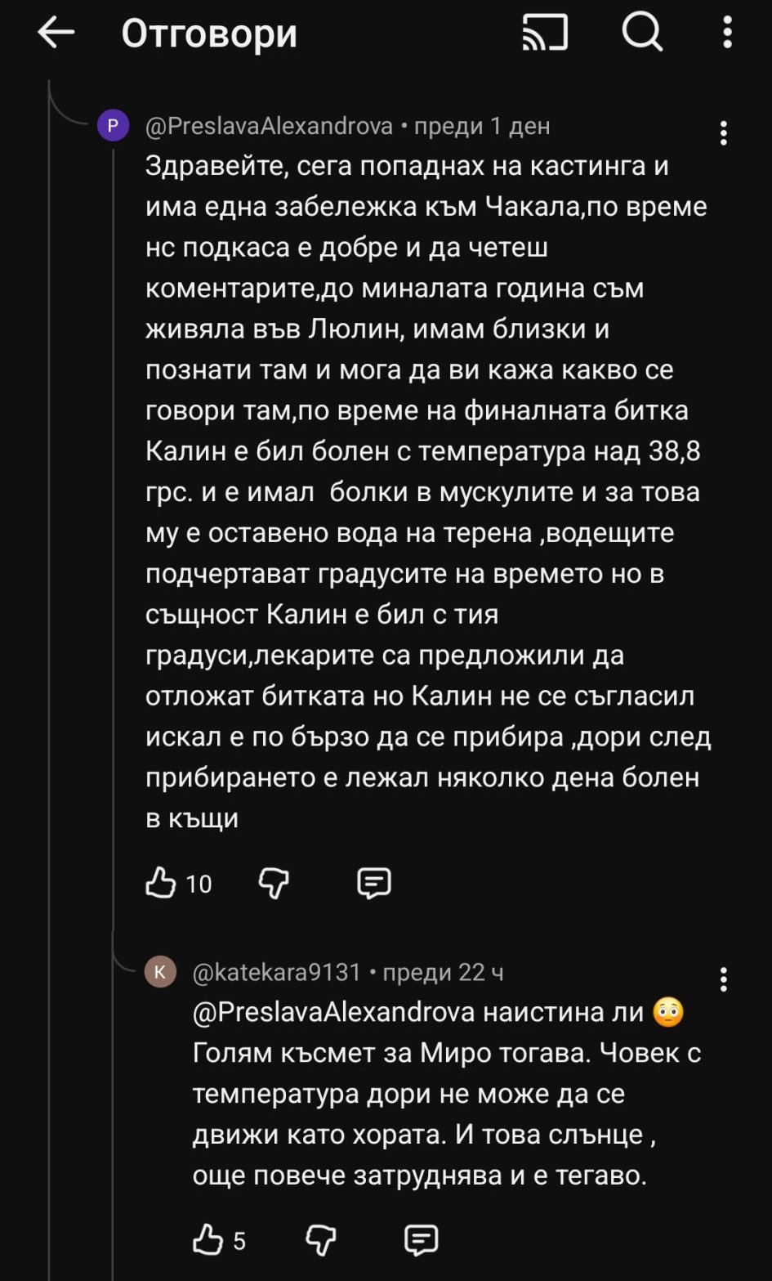This screenshot has width=772, height=1281.
Task: Tap the like count 10 on the comment
Action: coord(199,884)
